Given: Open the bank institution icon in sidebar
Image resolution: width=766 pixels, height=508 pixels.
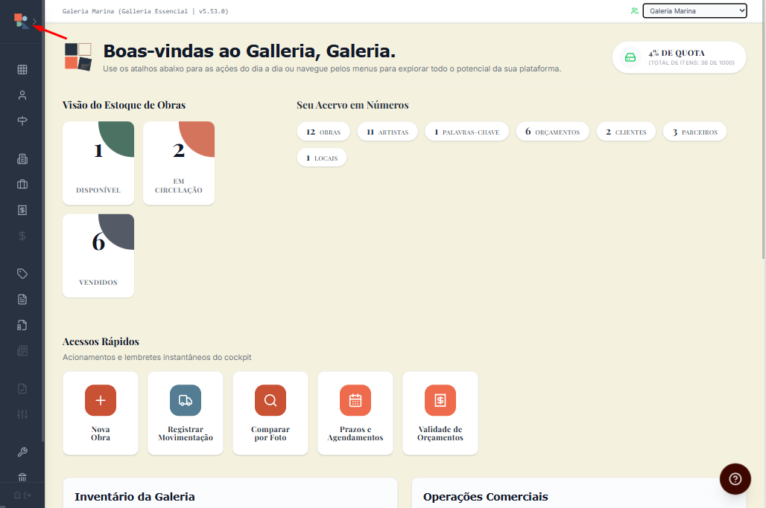Looking at the screenshot, I should click(22, 477).
